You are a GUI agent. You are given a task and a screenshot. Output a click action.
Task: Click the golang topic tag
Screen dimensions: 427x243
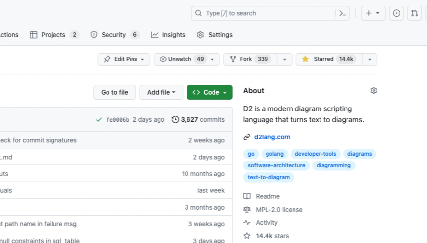point(274,154)
